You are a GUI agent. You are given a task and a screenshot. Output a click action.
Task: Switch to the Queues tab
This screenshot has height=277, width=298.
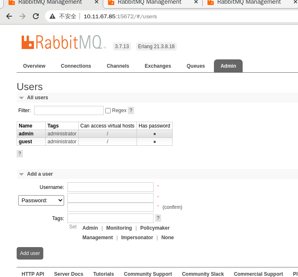196,66
